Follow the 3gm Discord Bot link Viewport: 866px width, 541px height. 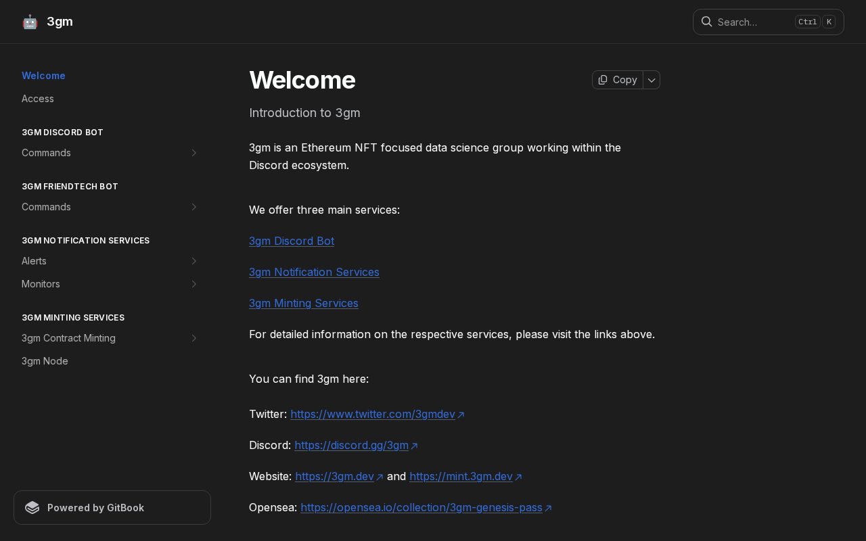point(292,241)
